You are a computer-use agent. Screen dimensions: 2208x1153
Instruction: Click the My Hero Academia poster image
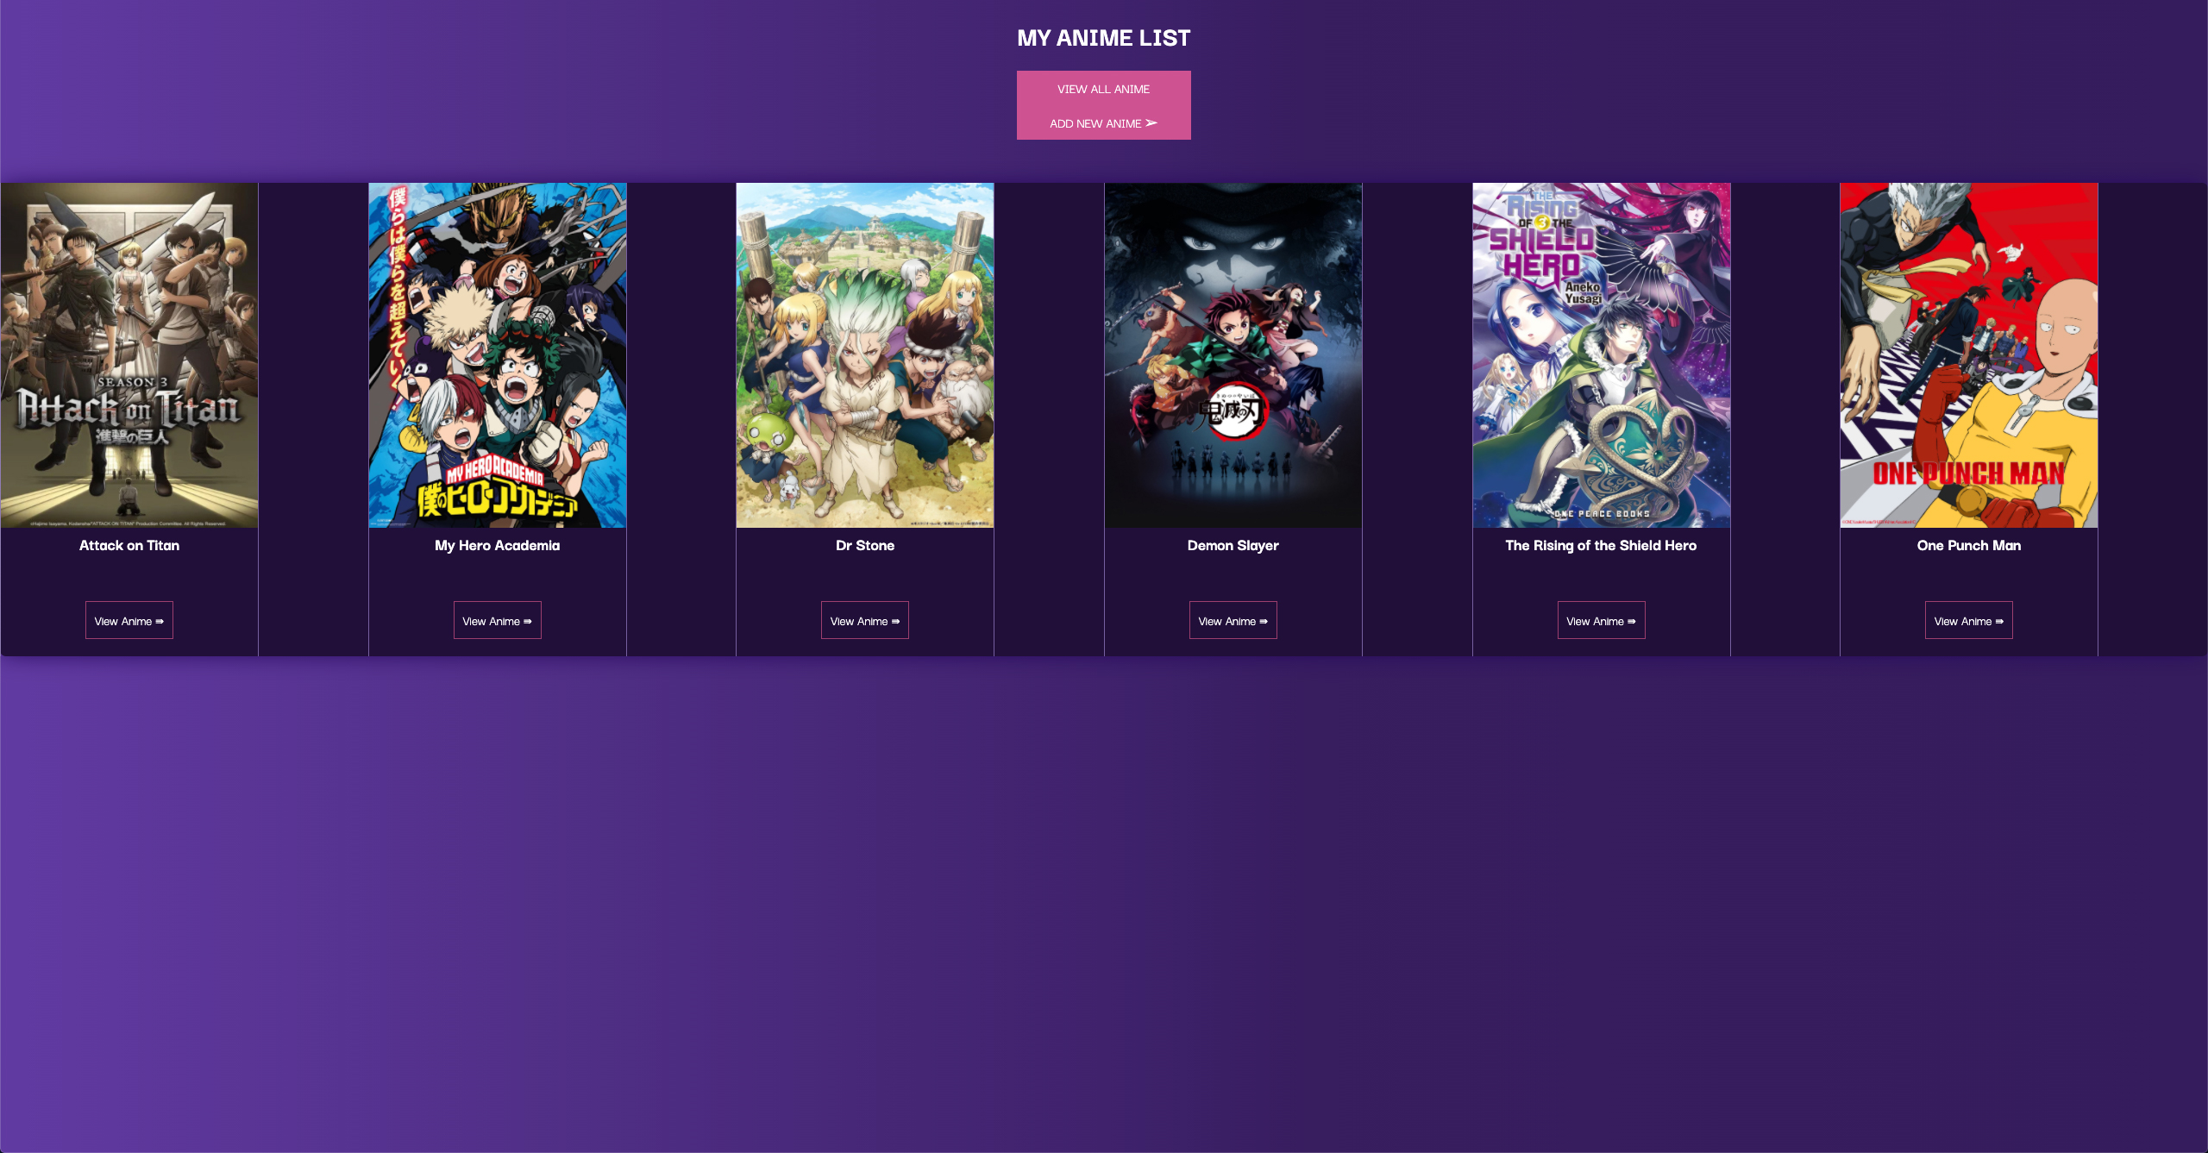[498, 355]
